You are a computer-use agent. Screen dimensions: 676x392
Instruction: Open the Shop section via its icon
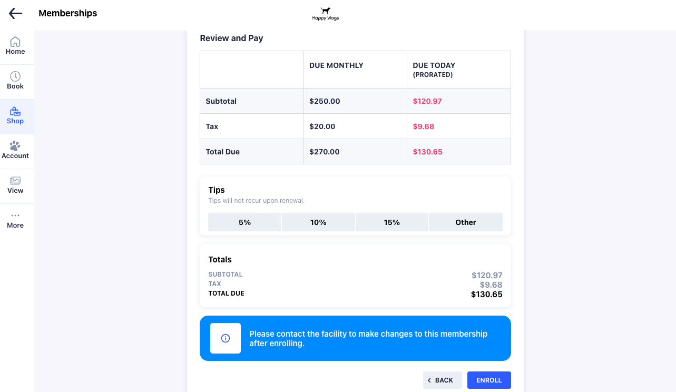15,112
